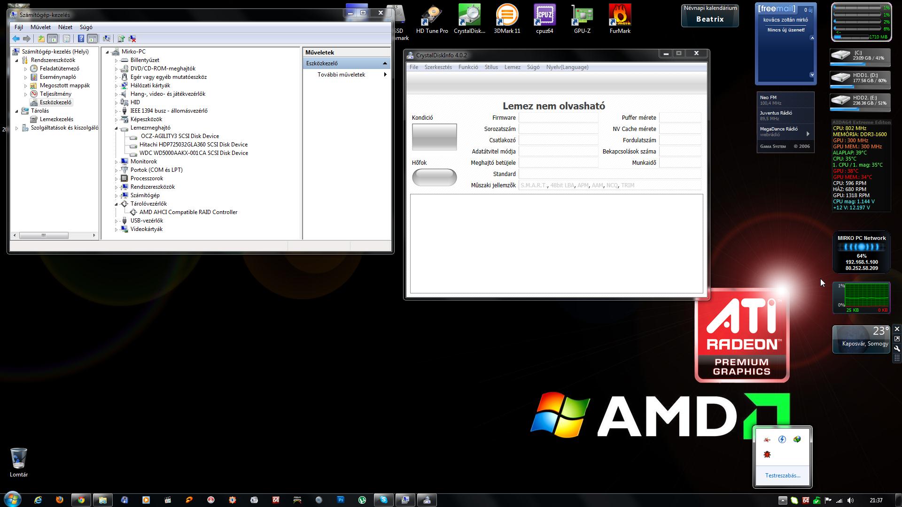
Task: Select OCZ-AGILITY3 SCSI Disk Device
Action: click(x=179, y=136)
